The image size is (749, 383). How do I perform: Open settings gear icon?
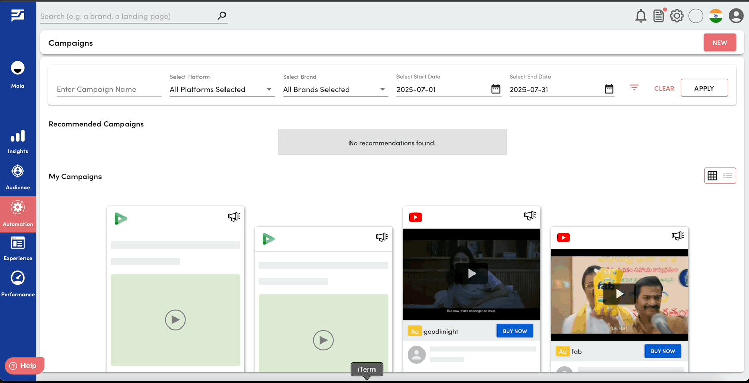click(x=677, y=16)
